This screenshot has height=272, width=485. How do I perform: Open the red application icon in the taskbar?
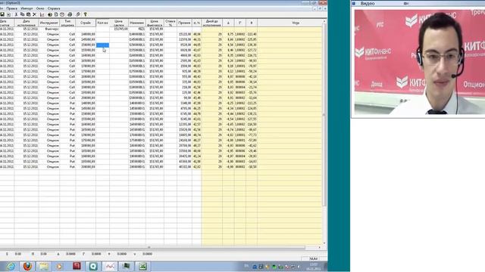point(77,266)
